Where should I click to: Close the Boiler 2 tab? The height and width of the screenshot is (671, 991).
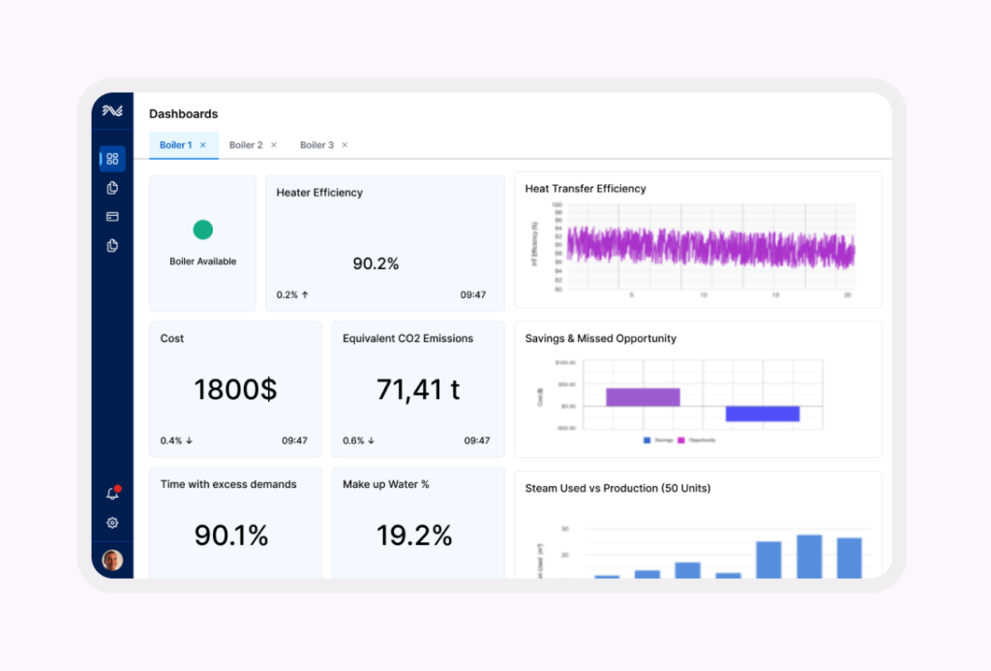pos(274,145)
